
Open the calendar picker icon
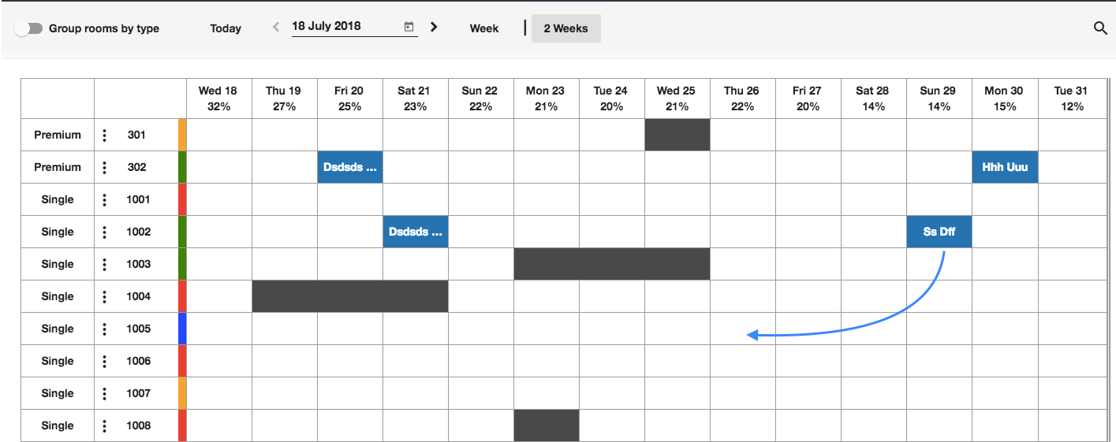click(409, 27)
